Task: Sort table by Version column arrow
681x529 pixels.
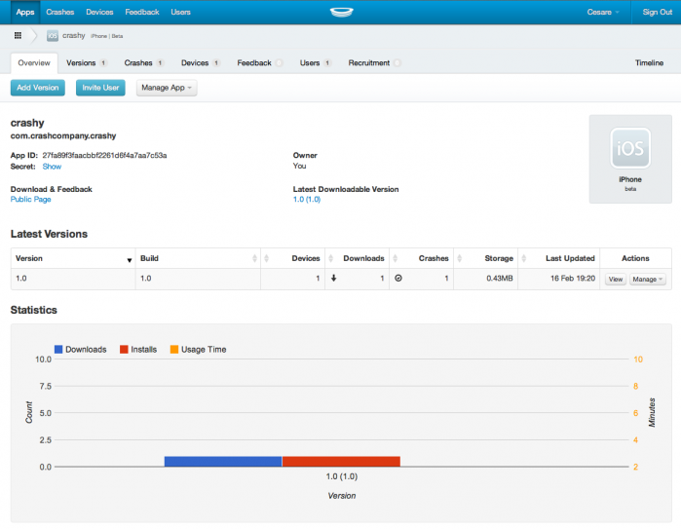Action: (x=129, y=259)
